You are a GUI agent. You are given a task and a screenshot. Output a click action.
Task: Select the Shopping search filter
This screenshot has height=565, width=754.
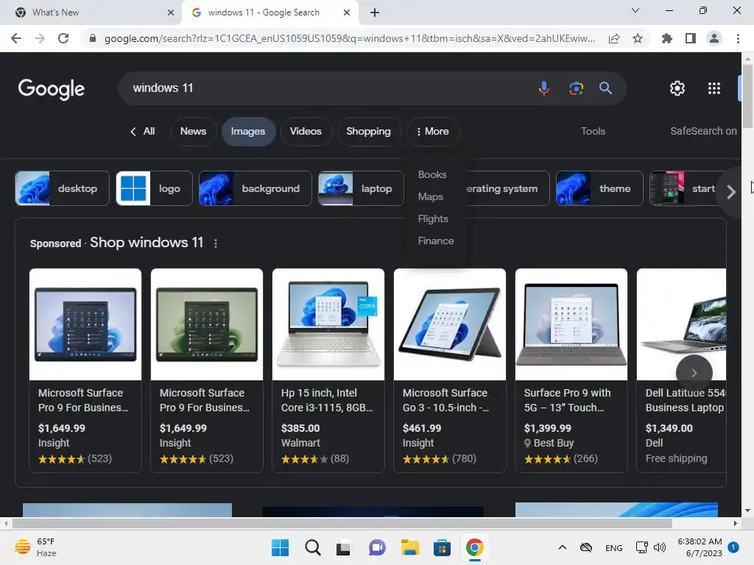click(x=368, y=131)
